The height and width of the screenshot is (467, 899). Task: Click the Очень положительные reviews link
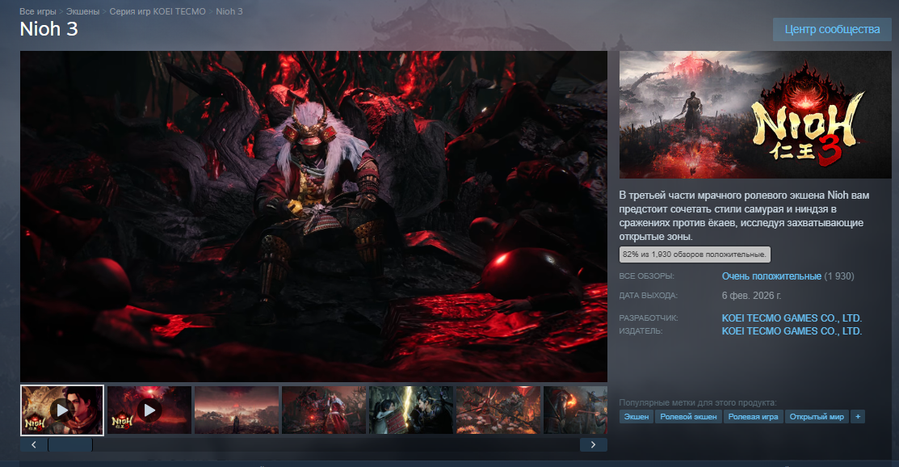(771, 276)
